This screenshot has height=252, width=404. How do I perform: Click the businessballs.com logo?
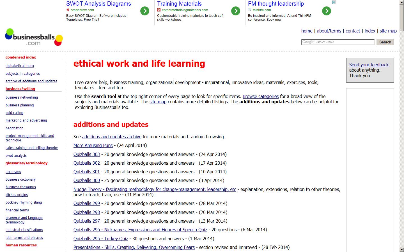(x=34, y=38)
